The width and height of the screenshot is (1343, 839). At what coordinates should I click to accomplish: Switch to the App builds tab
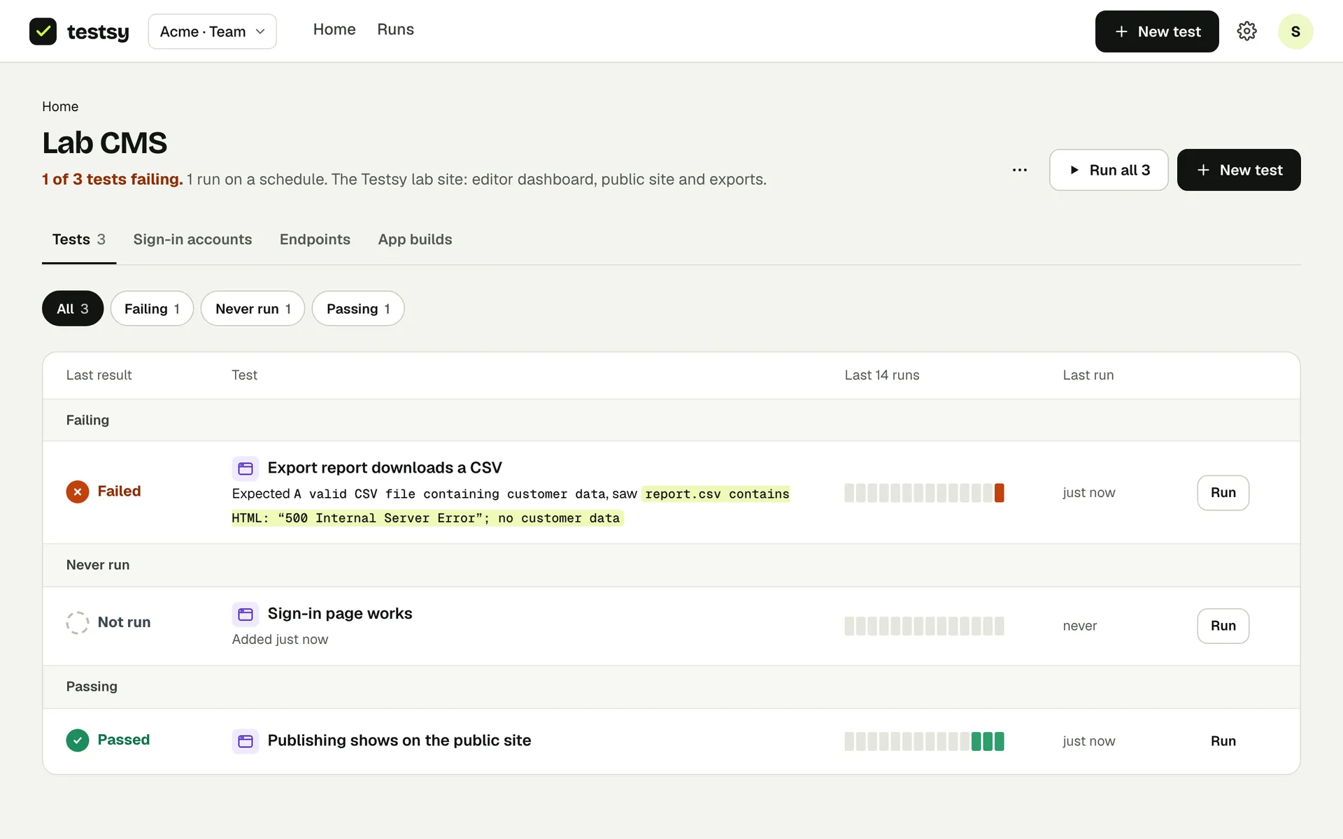pos(415,239)
